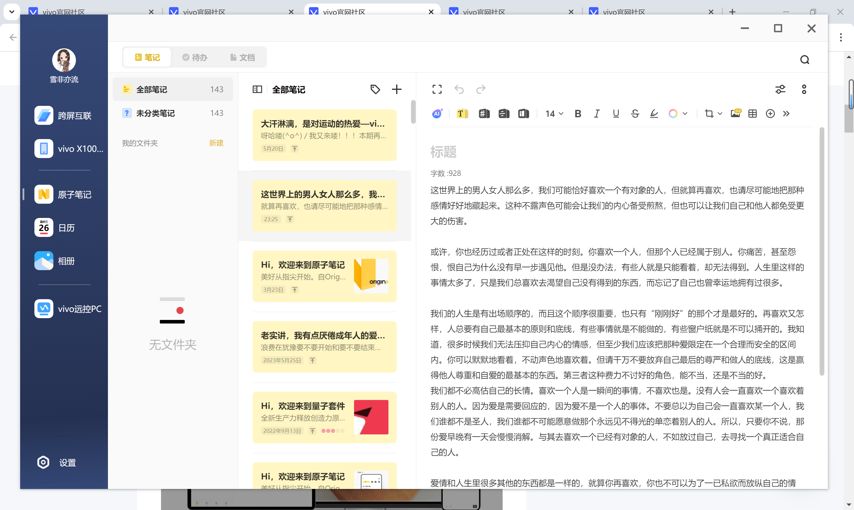Open browser three-dot menu

coord(841,37)
